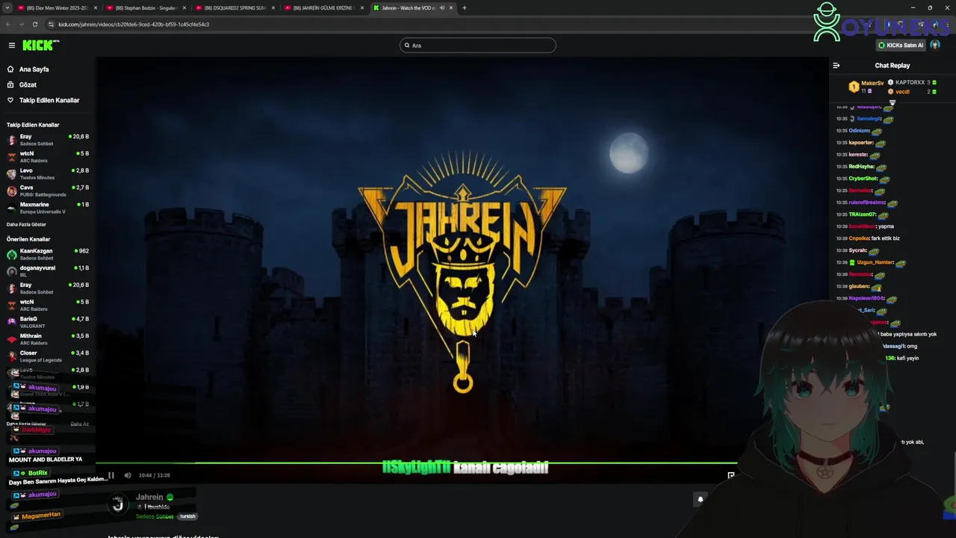Click the turkish language tag
956x538 pixels.
[187, 516]
